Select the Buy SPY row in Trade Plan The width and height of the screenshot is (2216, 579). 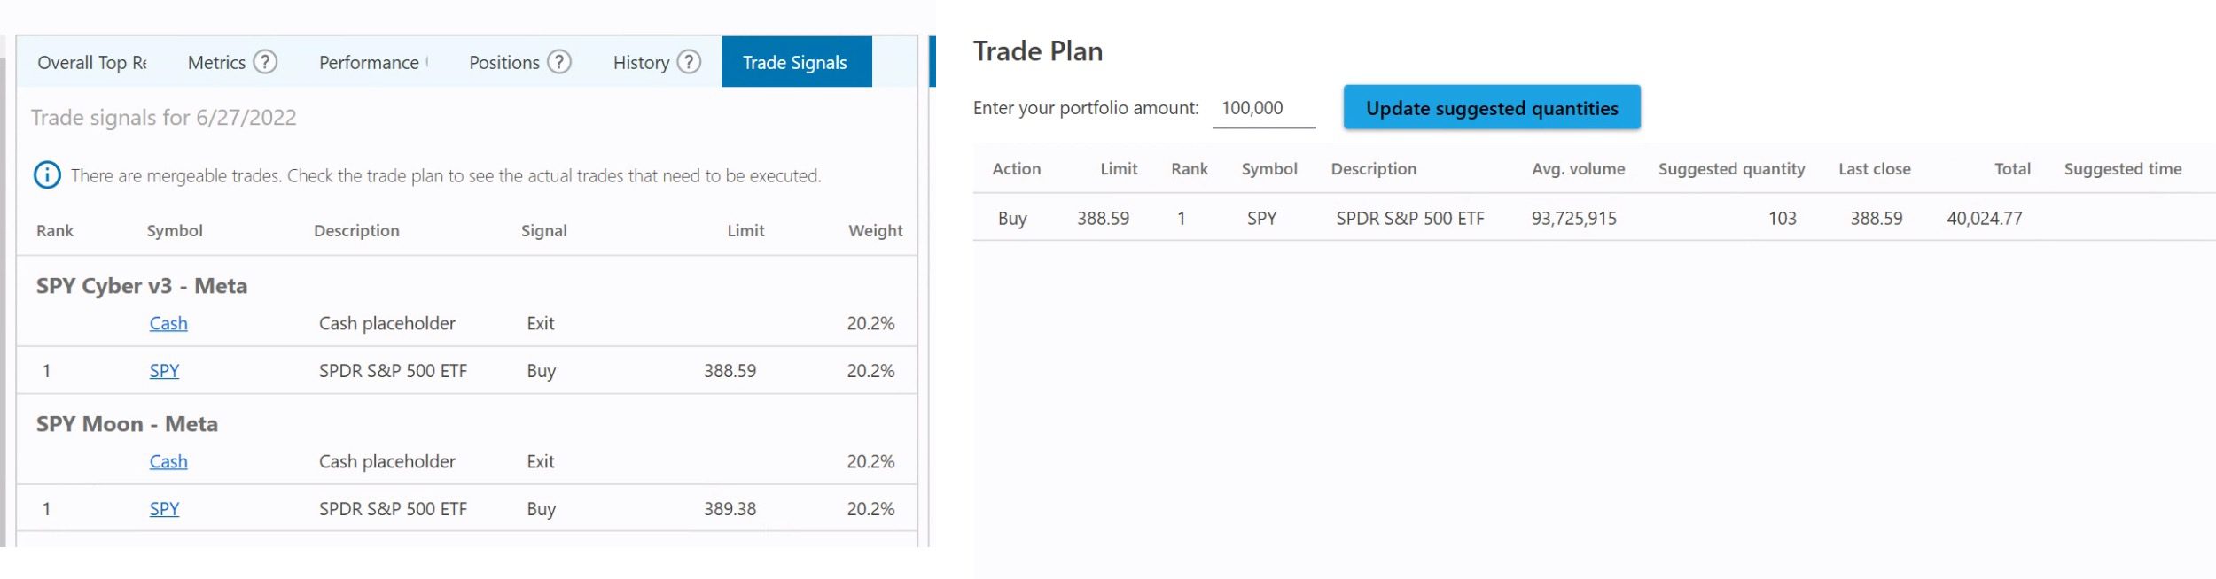(x=1409, y=219)
